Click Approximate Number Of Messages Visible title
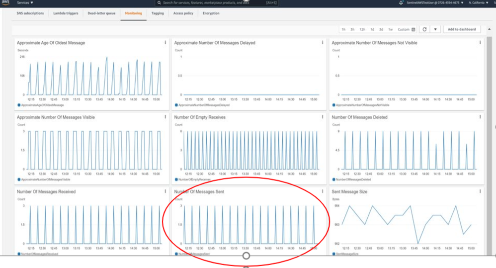The height and width of the screenshot is (268, 496). 56,117
